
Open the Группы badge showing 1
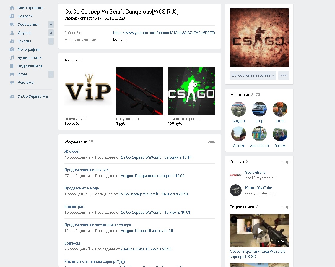(x=51, y=41)
